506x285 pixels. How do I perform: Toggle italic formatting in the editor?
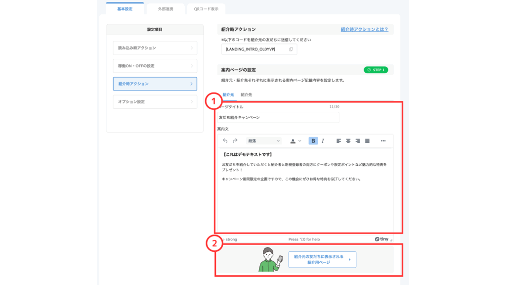323,141
